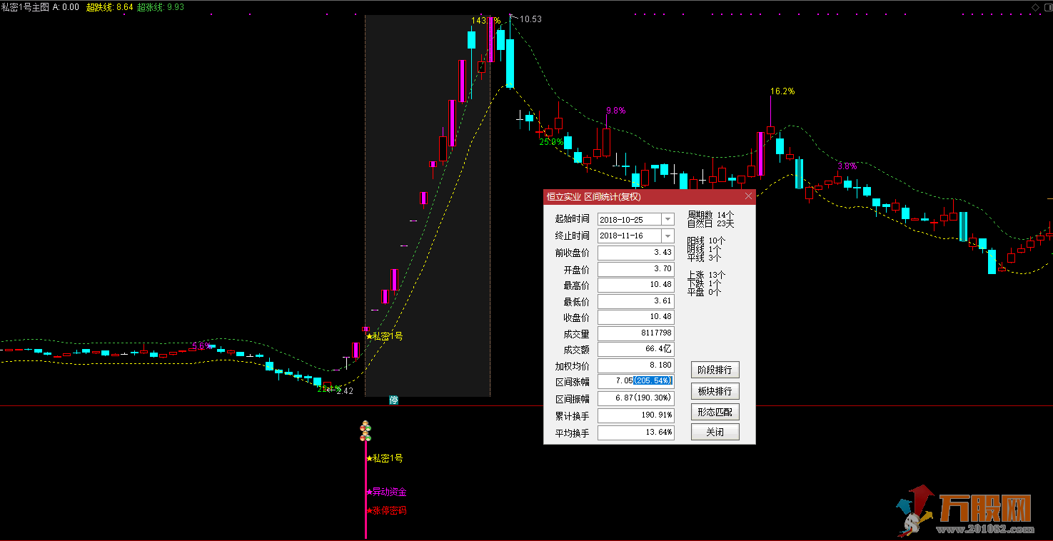Viewport: 1053px width, 541px height.
Task: Click the 收盘价 value field
Action: [635, 317]
